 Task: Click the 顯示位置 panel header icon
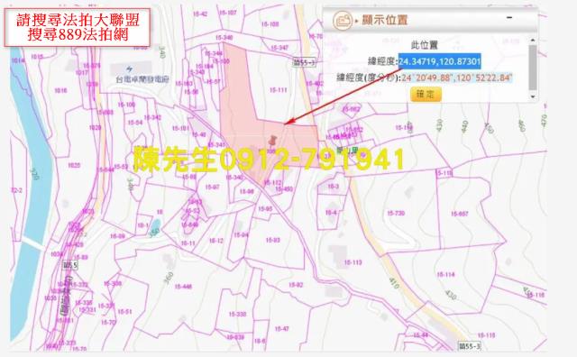(x=343, y=20)
